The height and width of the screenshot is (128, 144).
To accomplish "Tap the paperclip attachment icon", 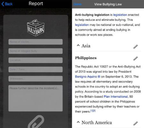I will pyautogui.click(x=36, y=122).
